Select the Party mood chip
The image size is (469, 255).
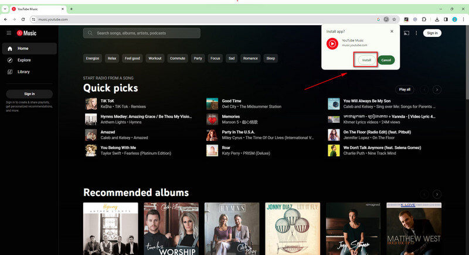coord(198,58)
